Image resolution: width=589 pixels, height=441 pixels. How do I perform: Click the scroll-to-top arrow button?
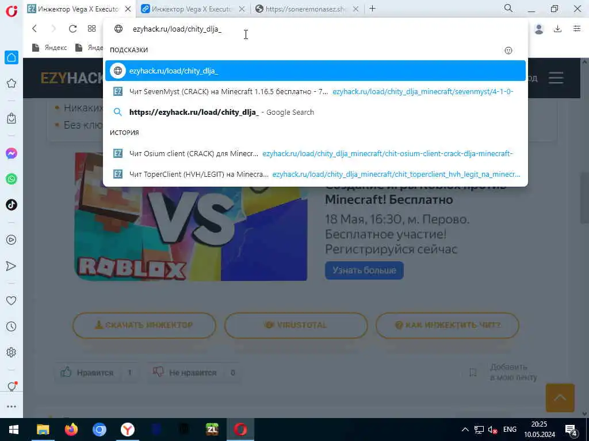coord(560,398)
